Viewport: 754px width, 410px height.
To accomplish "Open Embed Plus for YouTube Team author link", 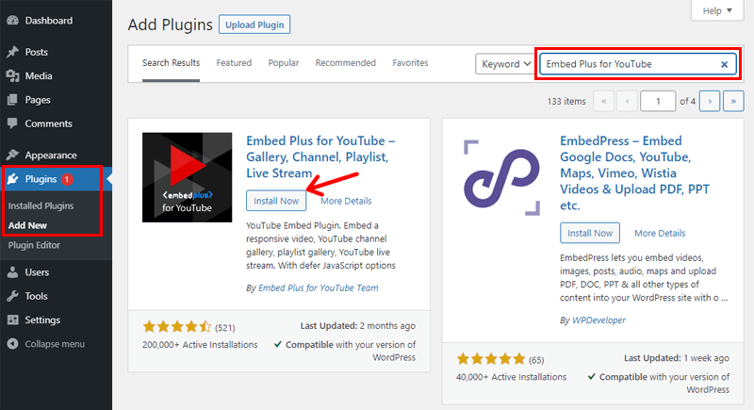I will [x=319, y=287].
